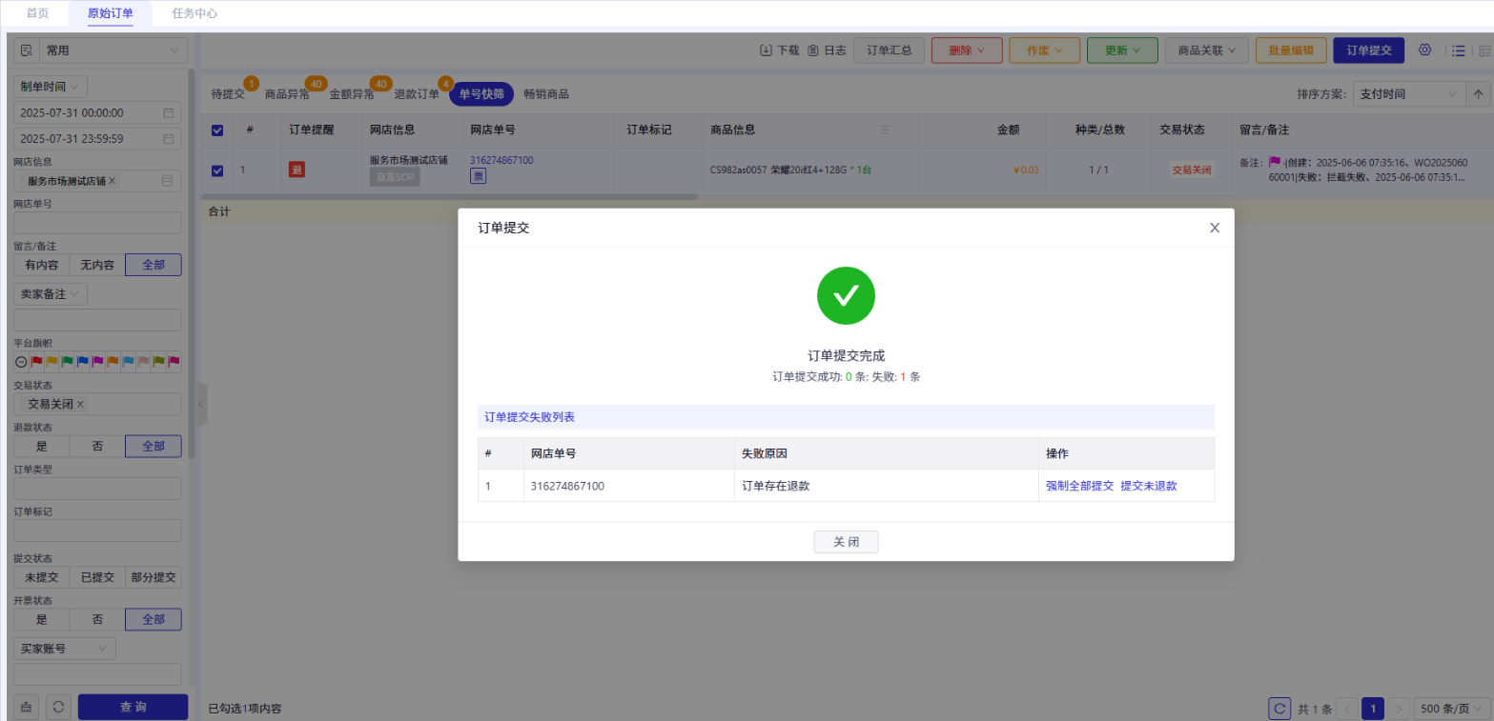Open column menu icon in 商品信息 header
Screen dimensions: 1494x721
885,130
